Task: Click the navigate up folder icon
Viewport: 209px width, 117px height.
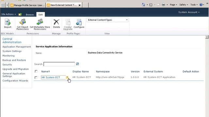Action: (x=20, y=14)
